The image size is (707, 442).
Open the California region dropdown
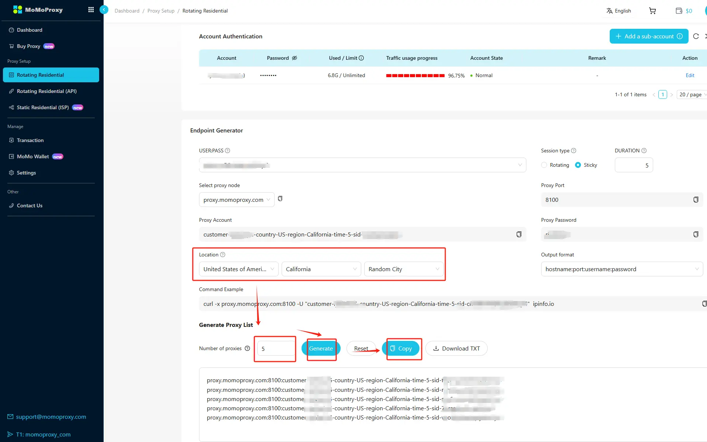click(321, 269)
